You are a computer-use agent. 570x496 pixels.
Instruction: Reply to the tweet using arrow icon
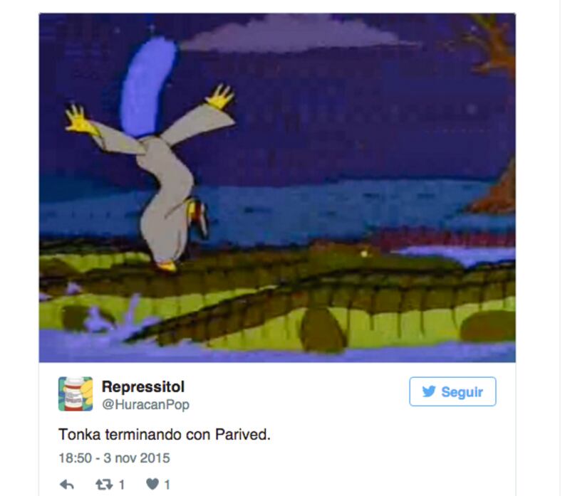pos(67,484)
